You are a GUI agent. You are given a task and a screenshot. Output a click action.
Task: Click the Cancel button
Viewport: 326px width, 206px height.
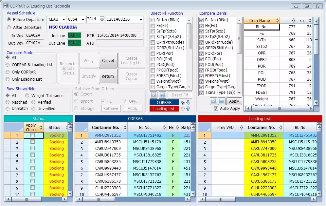coord(108,60)
